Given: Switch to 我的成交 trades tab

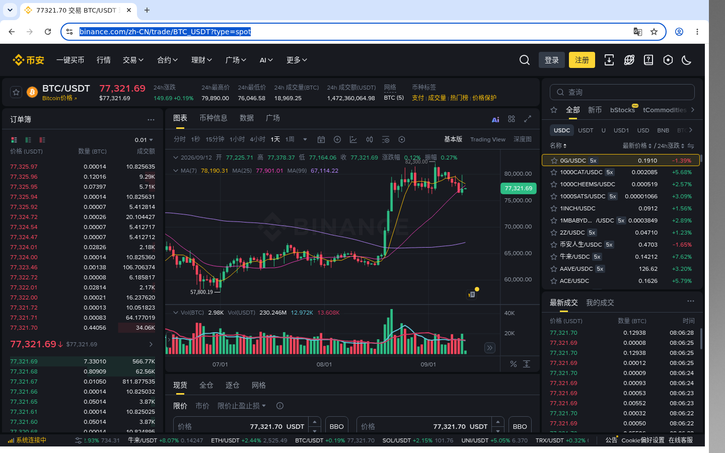Looking at the screenshot, I should 600,303.
